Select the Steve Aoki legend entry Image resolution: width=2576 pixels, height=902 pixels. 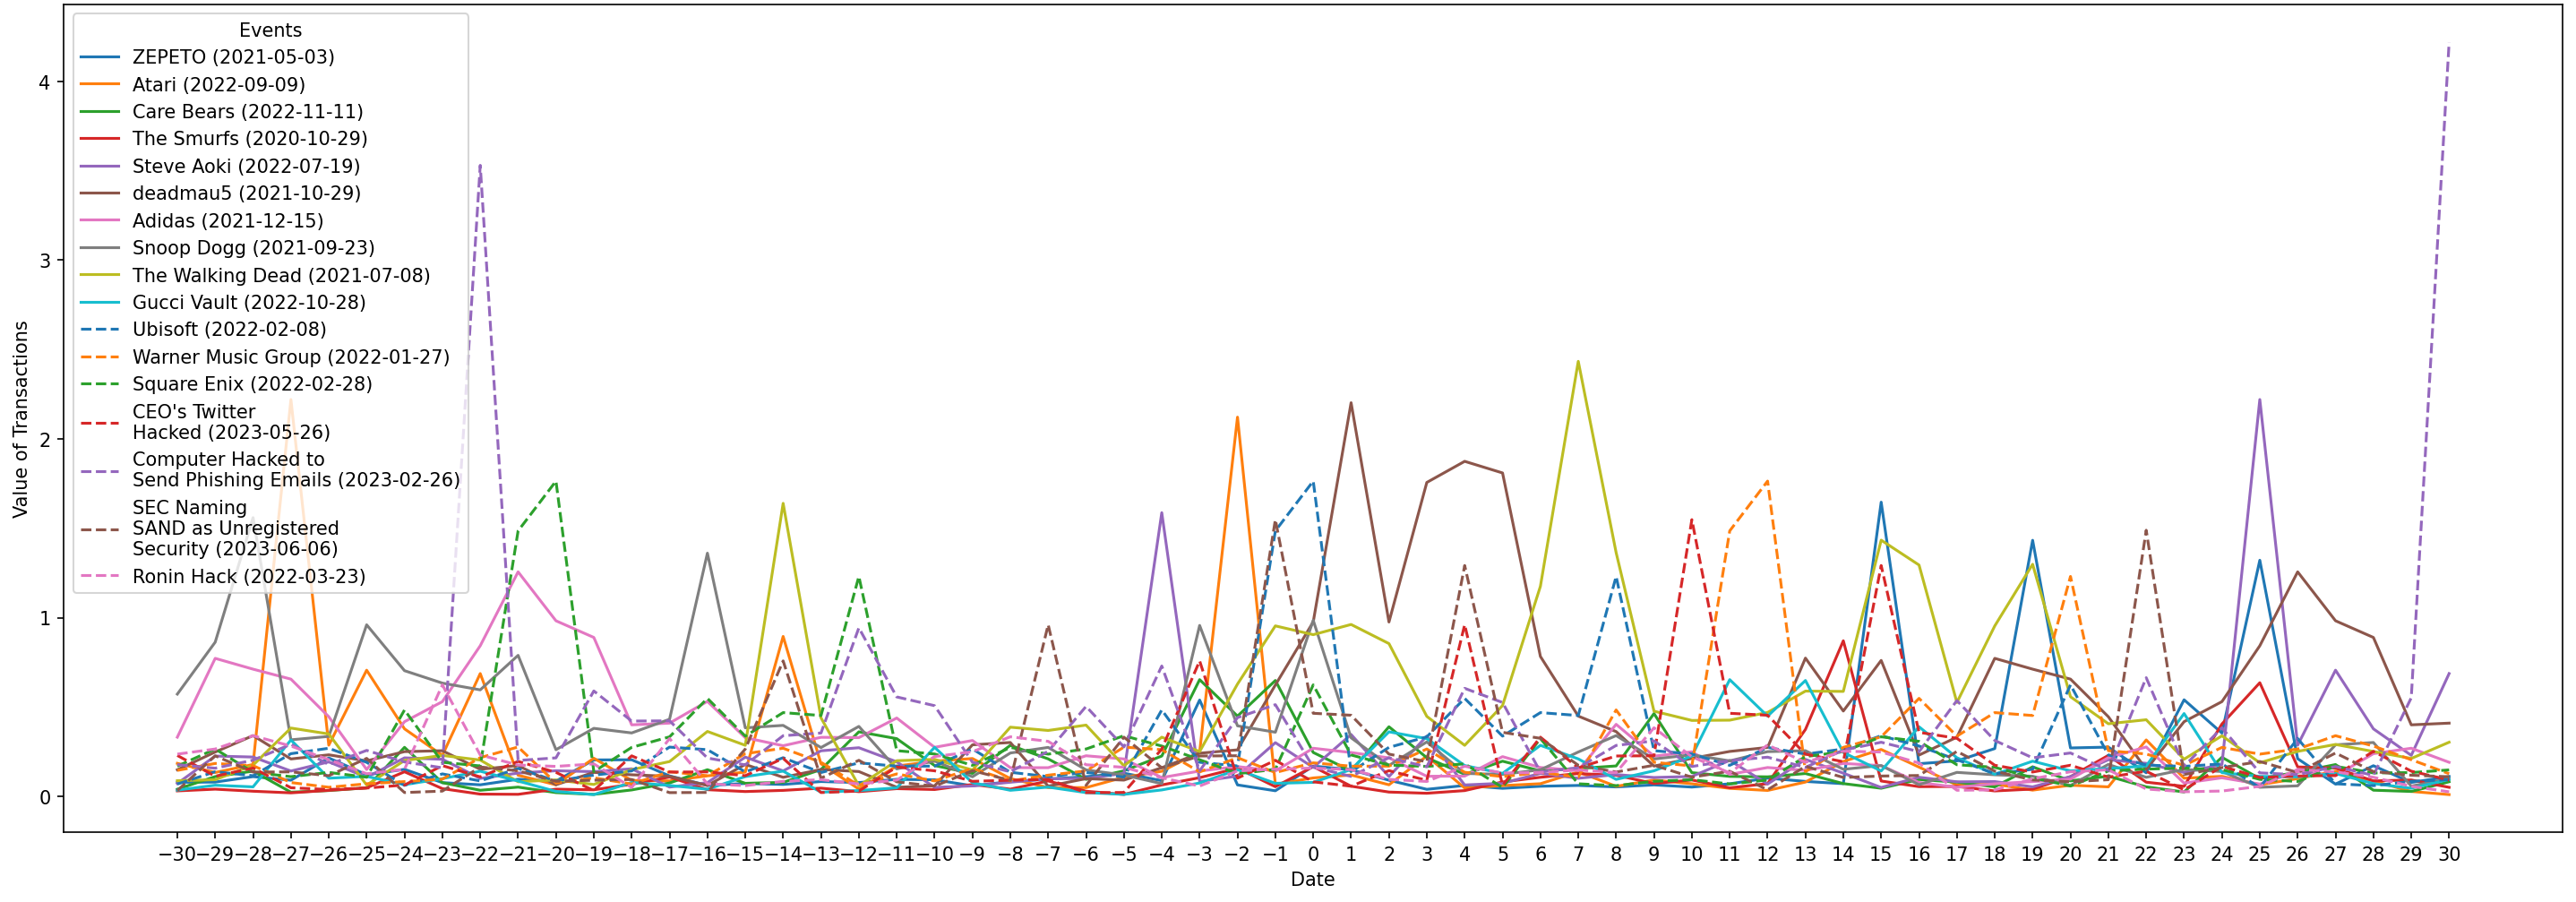point(245,166)
